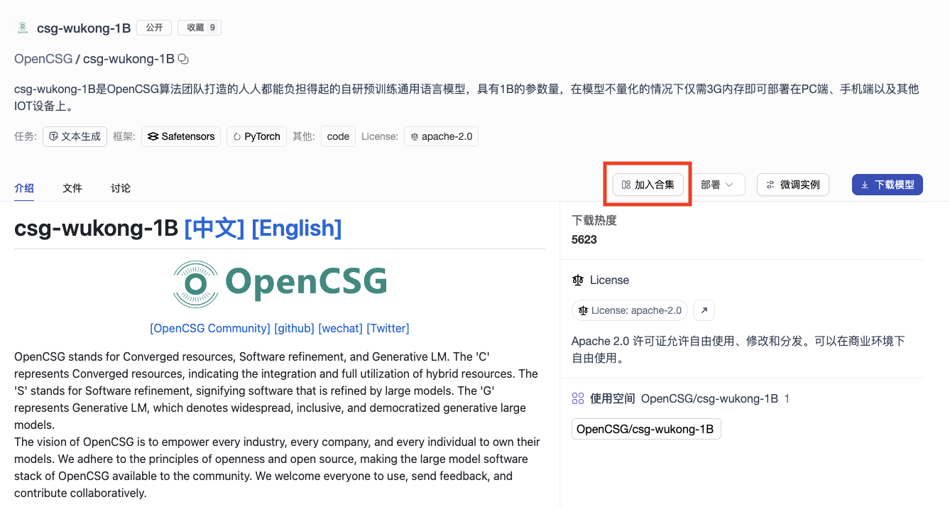The height and width of the screenshot is (507, 950).
Task: Click the large OpenCSG logo image
Action: click(x=280, y=283)
